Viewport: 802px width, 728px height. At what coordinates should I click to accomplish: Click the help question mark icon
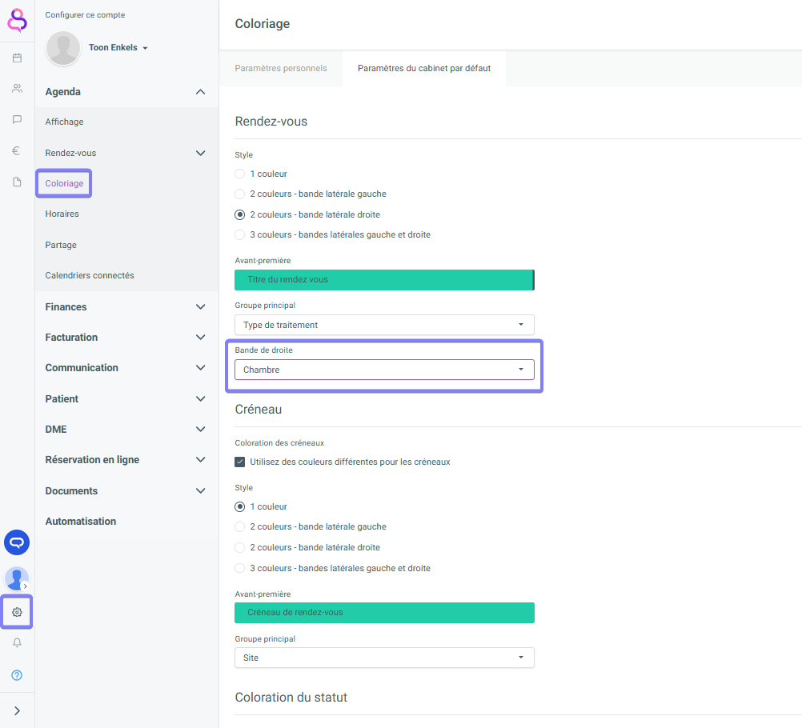pos(17,675)
